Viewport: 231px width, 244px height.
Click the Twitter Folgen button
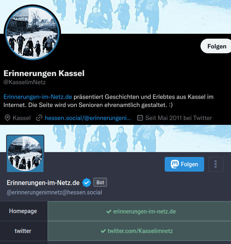pyautogui.click(x=216, y=46)
